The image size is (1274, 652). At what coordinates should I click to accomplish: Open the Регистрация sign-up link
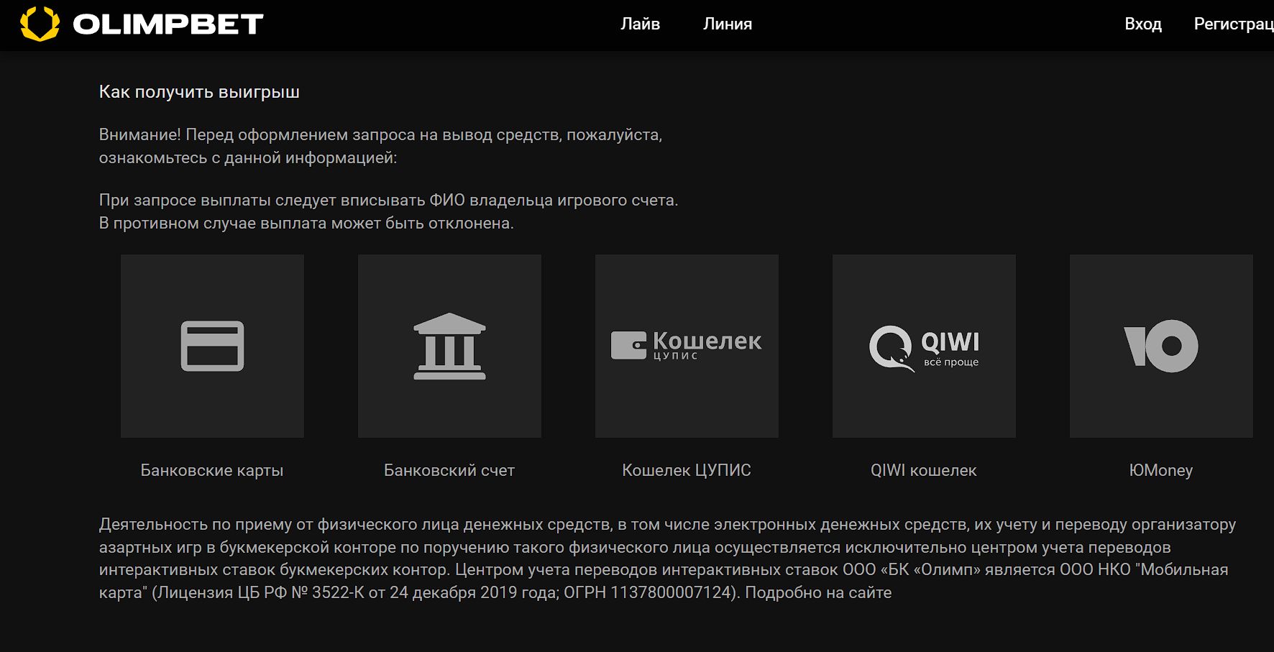click(x=1234, y=24)
